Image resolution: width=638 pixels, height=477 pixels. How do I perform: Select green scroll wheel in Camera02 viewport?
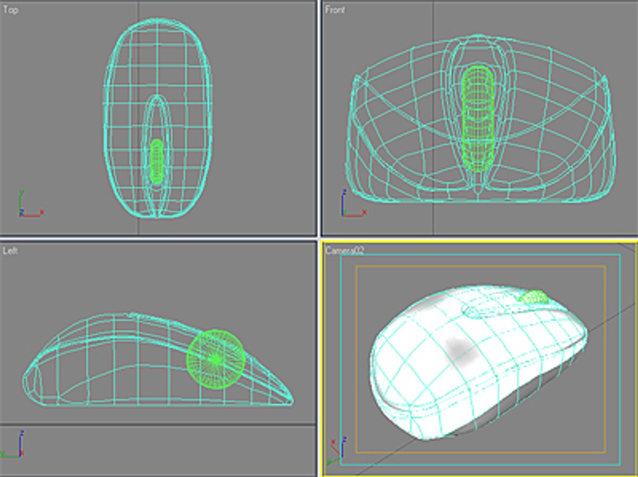[x=534, y=297]
